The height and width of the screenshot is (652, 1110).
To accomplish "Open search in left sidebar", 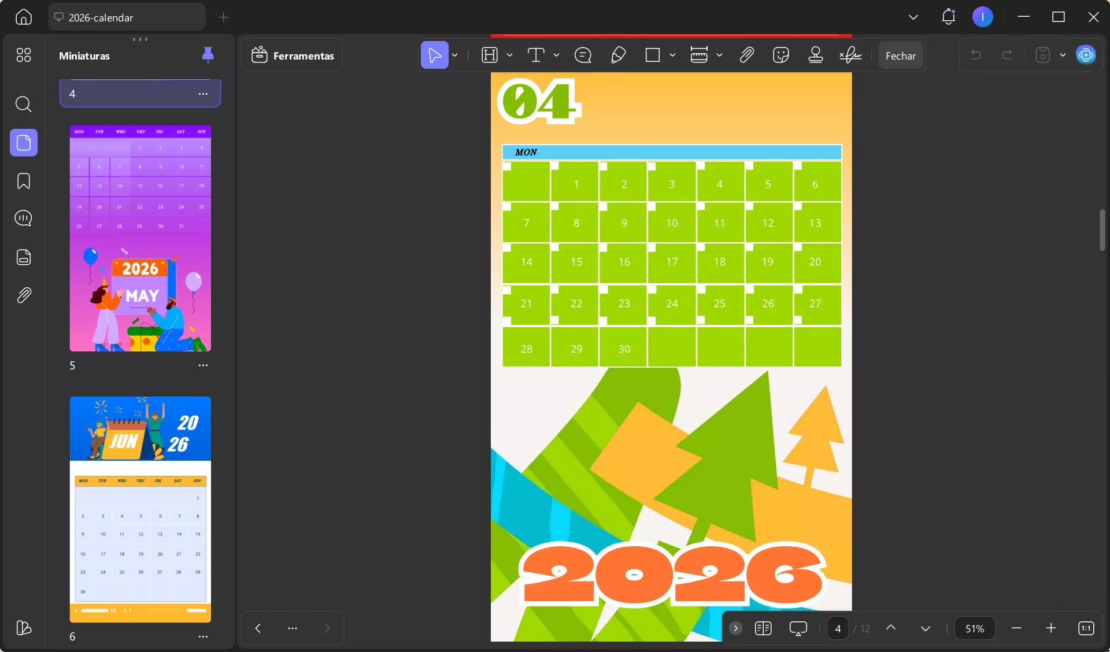I will tap(24, 104).
